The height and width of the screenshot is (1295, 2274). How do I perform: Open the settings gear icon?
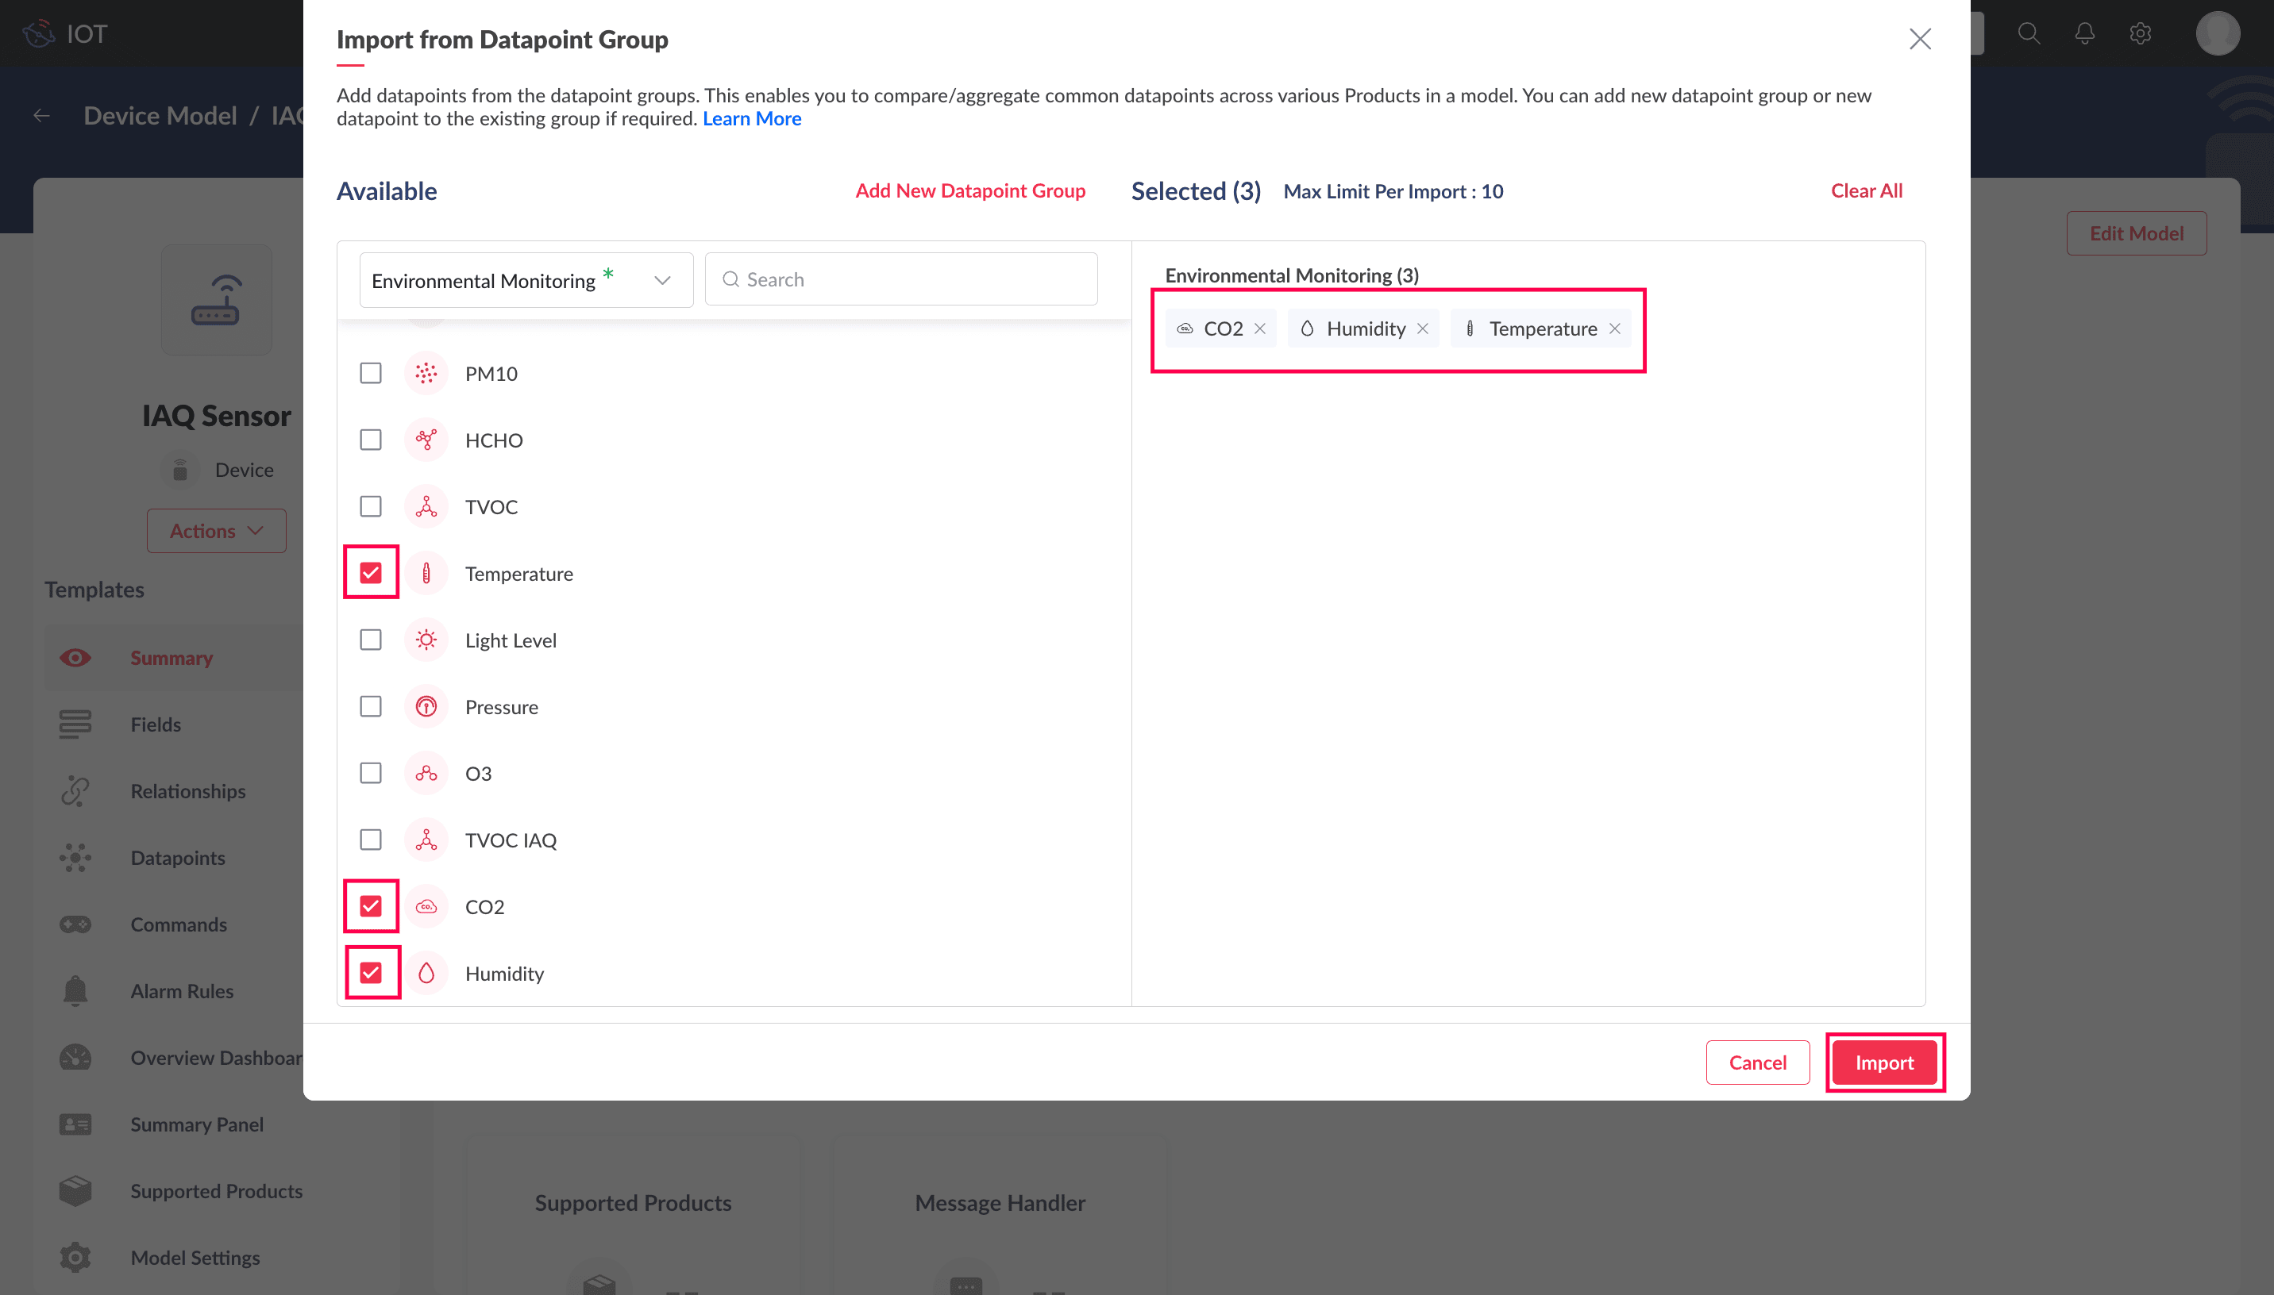tap(2141, 34)
